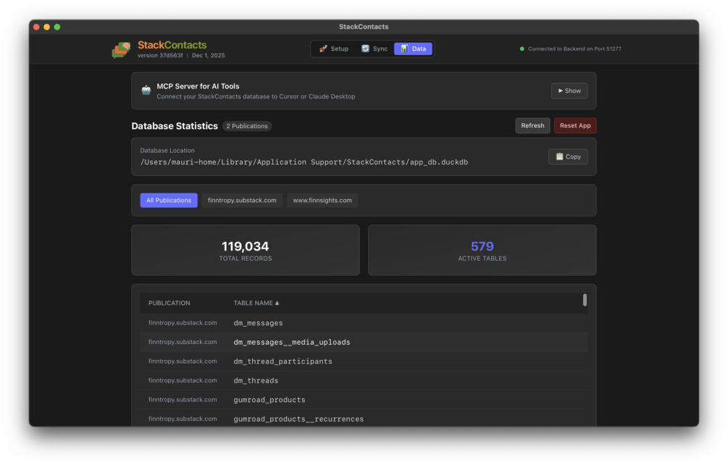Sort by TABLE NAME column header
This screenshot has height=465, width=728.
(256, 303)
